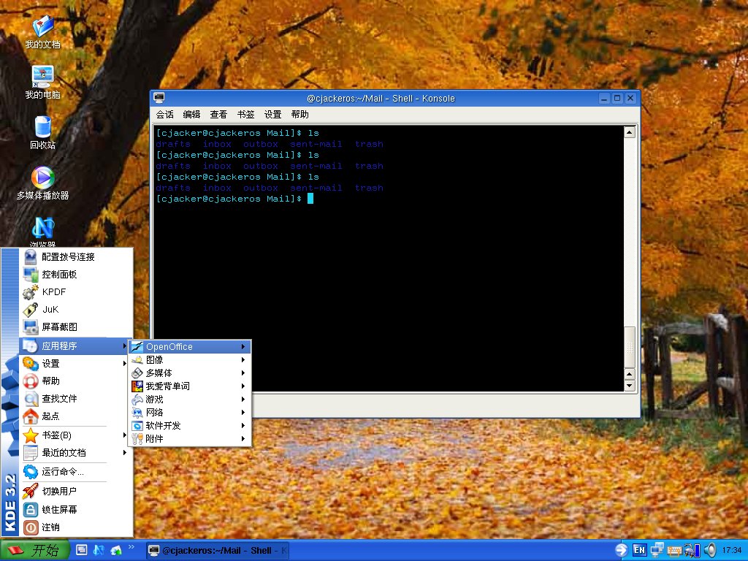Screen dimensions: 748x561
Task: Open the 我的文档 desktop icon
Action: pos(42,31)
